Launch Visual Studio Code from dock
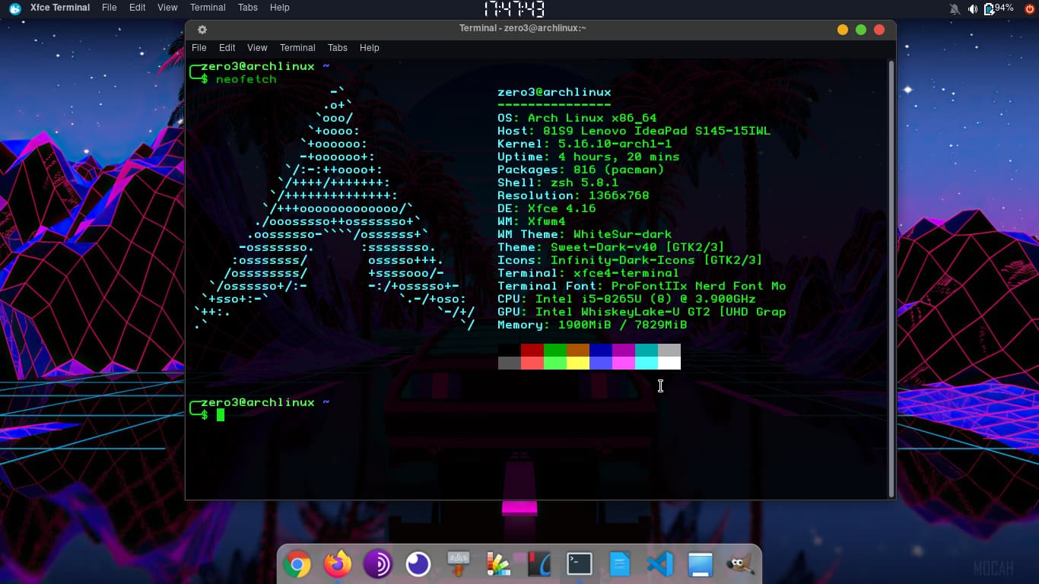 660,564
